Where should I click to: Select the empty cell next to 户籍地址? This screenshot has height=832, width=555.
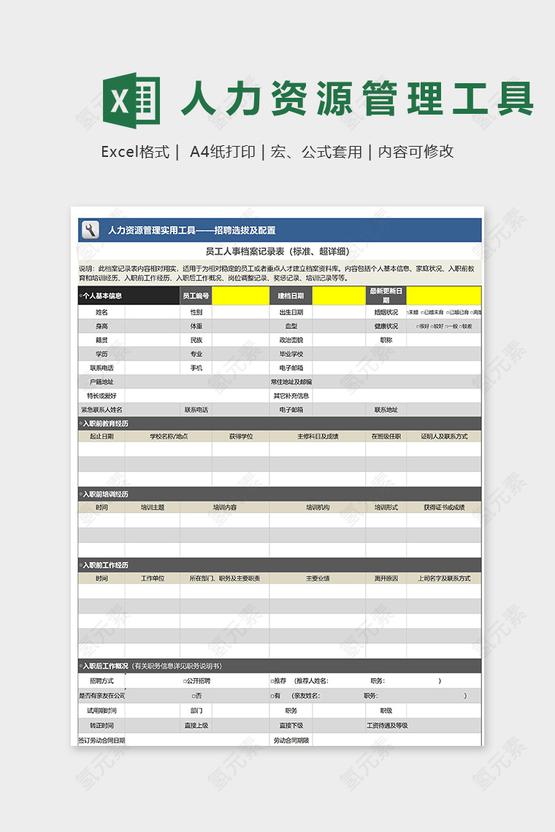click(x=197, y=382)
